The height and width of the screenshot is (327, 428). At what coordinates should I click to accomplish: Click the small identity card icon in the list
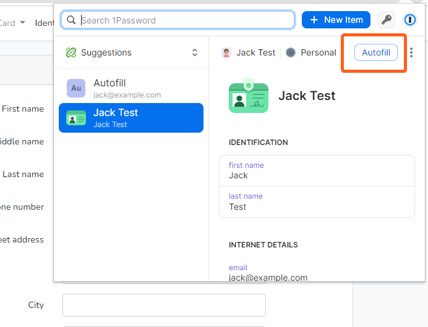pyautogui.click(x=76, y=118)
